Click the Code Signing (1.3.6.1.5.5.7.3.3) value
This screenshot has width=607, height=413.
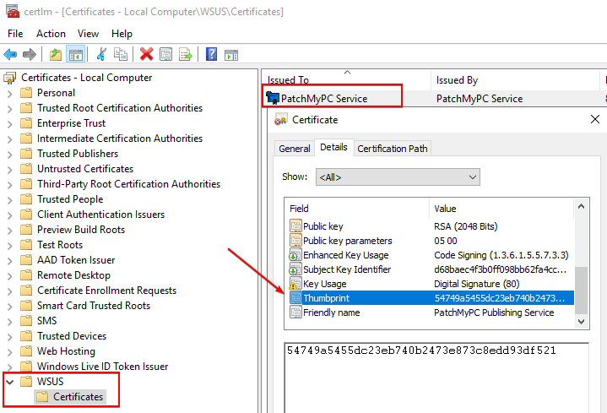(501, 255)
